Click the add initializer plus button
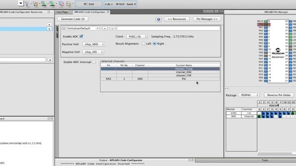 coord(105,29)
